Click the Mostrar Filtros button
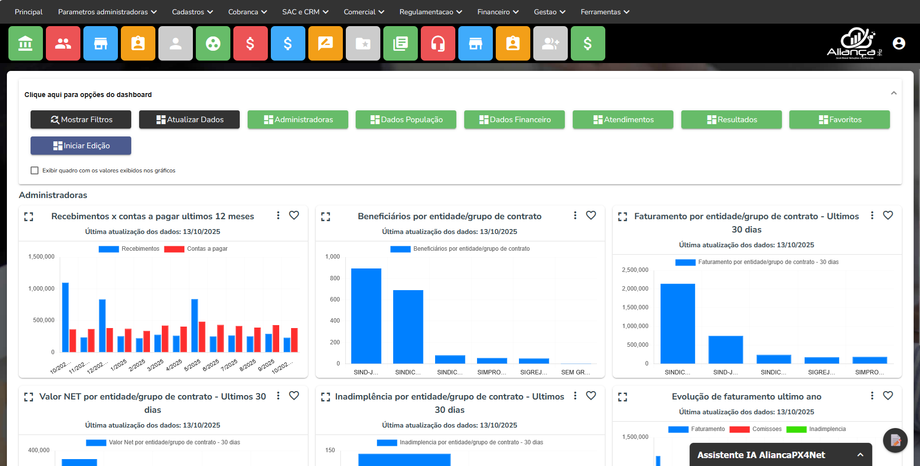This screenshot has height=466, width=920. (x=81, y=120)
